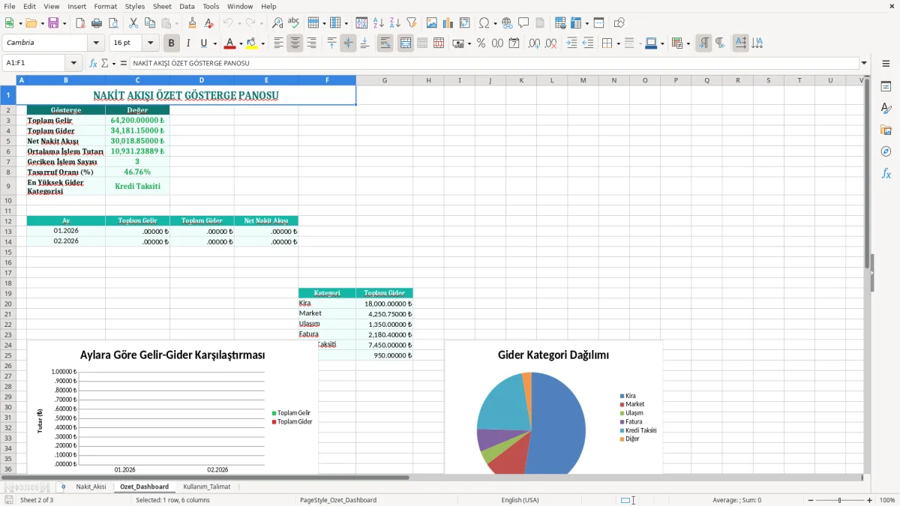Format cells as date
900x506 pixels.
coord(514,43)
